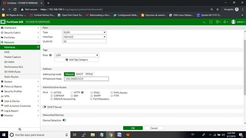The image size is (246, 138).
Task: Cancel the new interface
Action: click(154, 128)
